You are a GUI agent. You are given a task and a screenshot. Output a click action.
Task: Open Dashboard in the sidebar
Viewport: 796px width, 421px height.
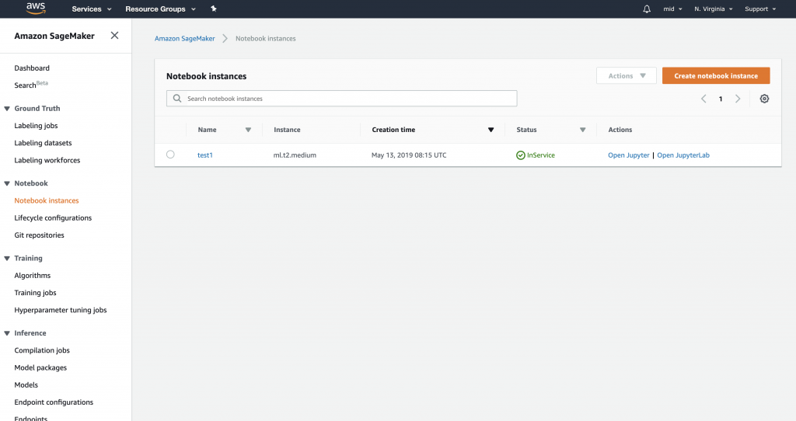pos(32,68)
